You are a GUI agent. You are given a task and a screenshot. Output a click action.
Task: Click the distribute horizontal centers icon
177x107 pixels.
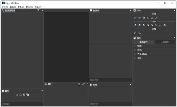click(152, 25)
